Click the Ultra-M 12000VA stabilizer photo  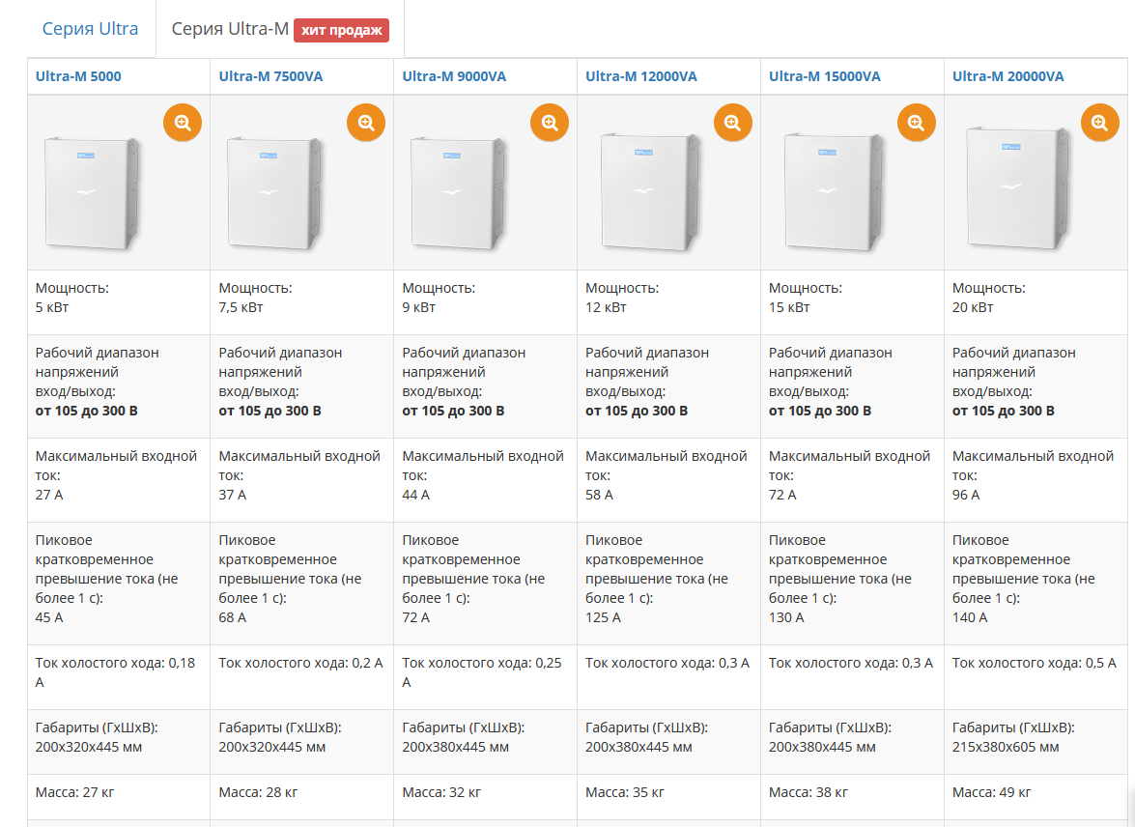[652, 193]
